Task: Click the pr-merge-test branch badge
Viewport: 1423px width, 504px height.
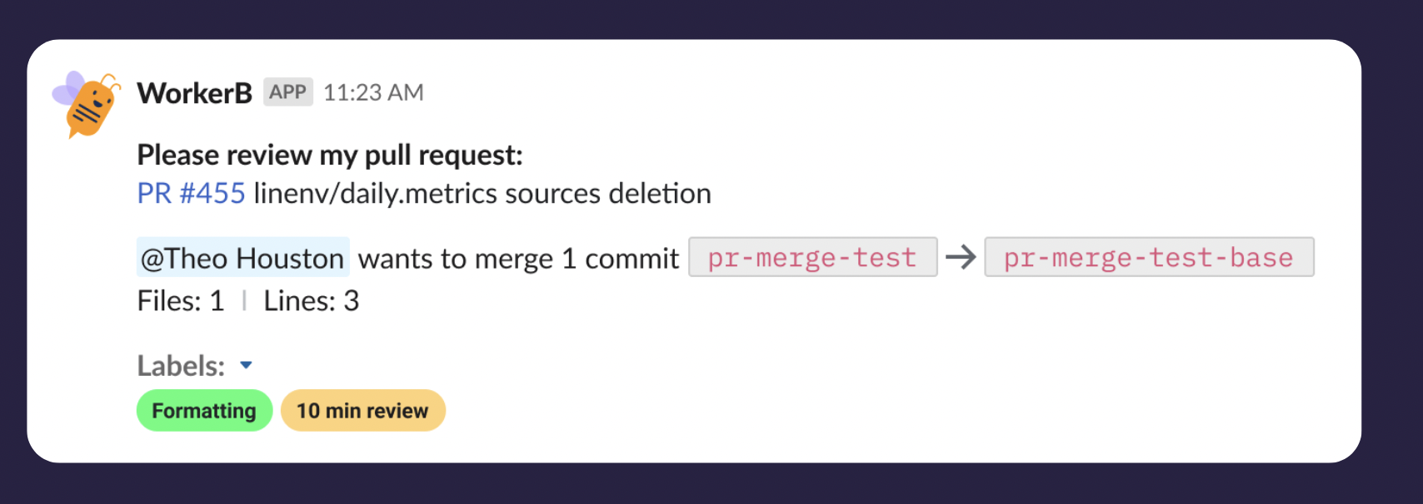Action: tap(812, 257)
